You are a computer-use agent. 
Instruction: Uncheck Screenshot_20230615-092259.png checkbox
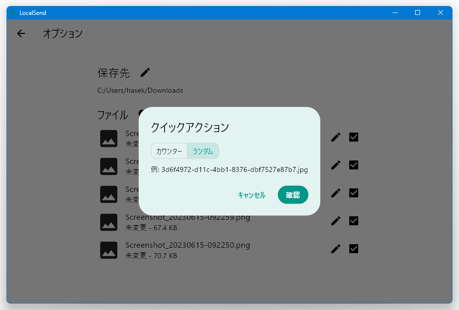click(x=354, y=221)
